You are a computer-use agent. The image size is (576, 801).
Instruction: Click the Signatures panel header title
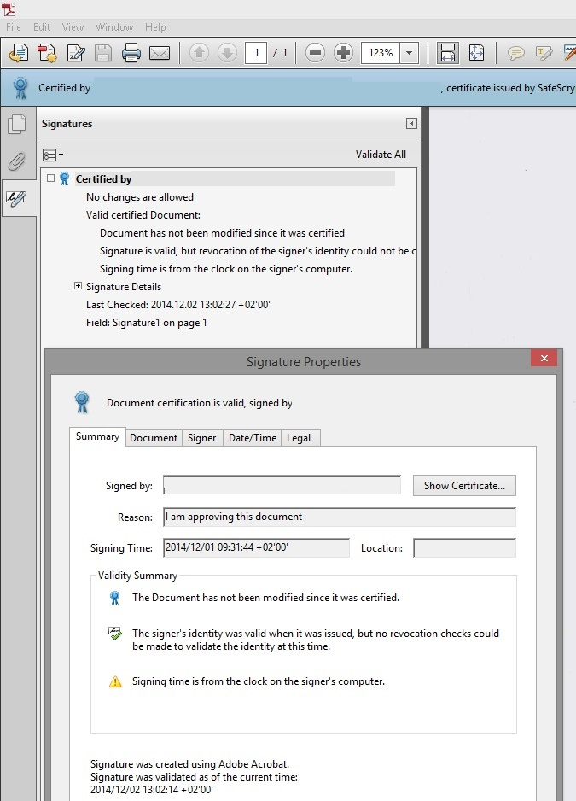point(67,124)
